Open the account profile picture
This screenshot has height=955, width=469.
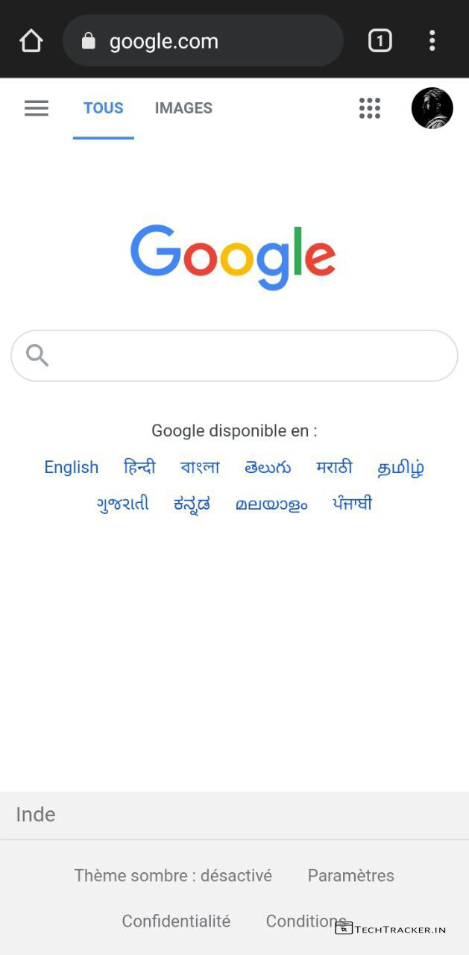coord(432,108)
